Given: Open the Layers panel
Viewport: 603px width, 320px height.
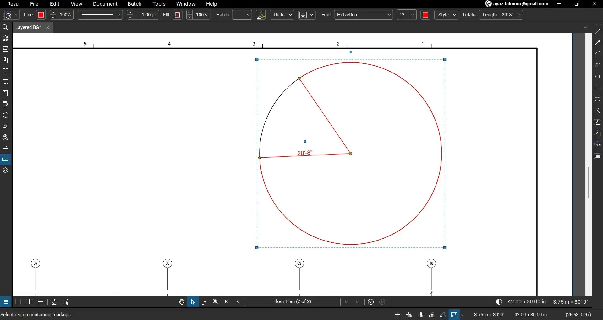Looking at the screenshot, I should click(5, 170).
